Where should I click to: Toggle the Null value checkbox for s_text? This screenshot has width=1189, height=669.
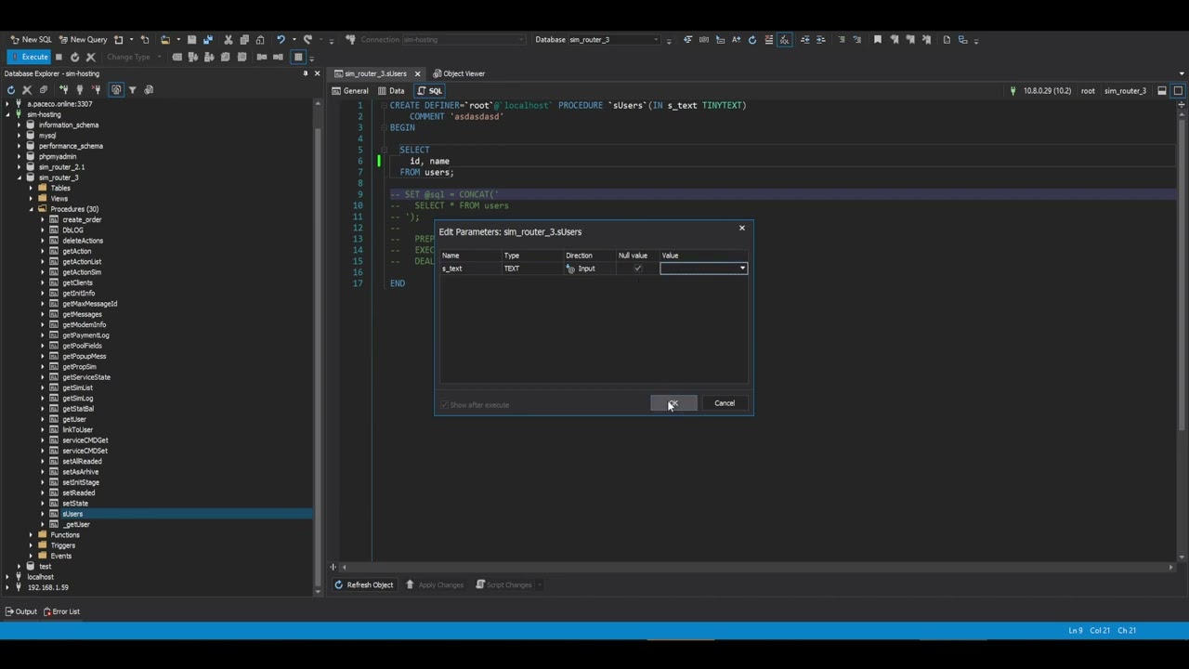637,269
